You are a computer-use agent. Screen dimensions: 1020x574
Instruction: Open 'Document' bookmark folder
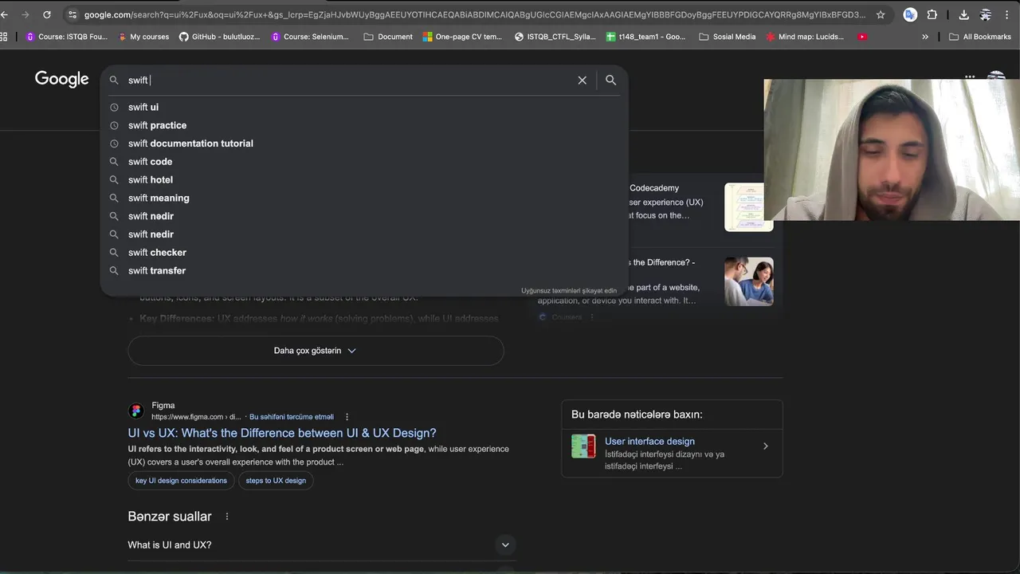[x=388, y=37]
